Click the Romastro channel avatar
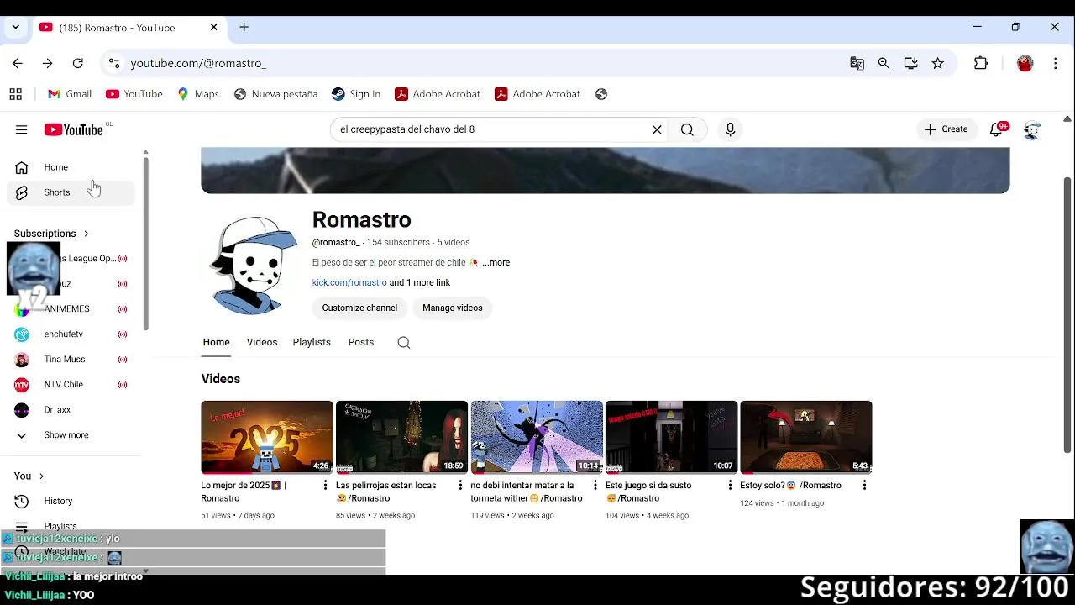This screenshot has height=605, width=1075. 254,266
